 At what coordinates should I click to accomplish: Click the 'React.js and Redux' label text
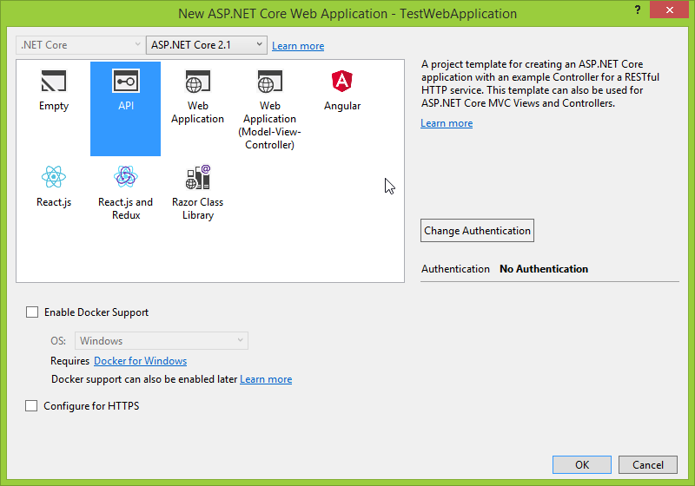coord(126,208)
